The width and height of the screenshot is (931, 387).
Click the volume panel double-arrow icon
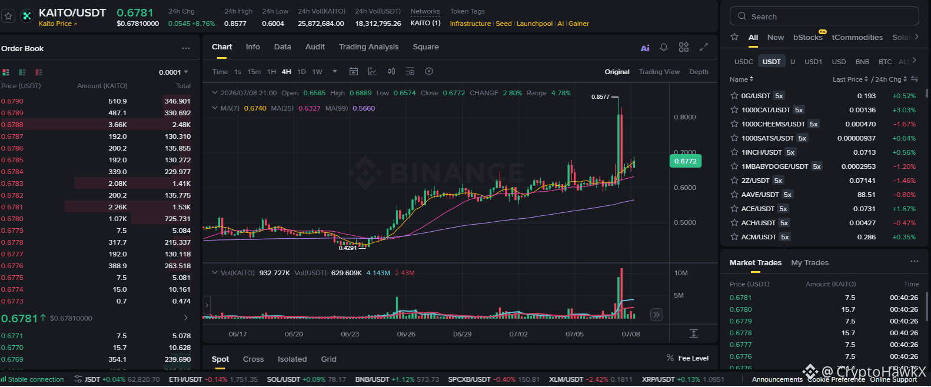(x=657, y=315)
